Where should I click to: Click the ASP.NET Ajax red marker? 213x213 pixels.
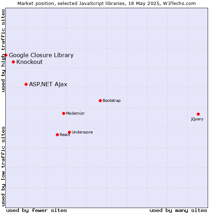click(26, 84)
